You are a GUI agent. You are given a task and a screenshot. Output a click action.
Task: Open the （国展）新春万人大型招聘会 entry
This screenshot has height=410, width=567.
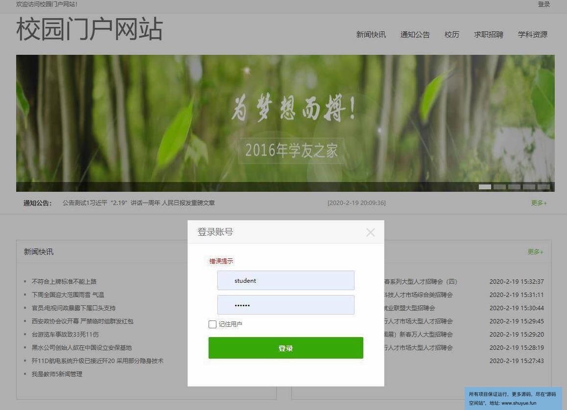418,335
